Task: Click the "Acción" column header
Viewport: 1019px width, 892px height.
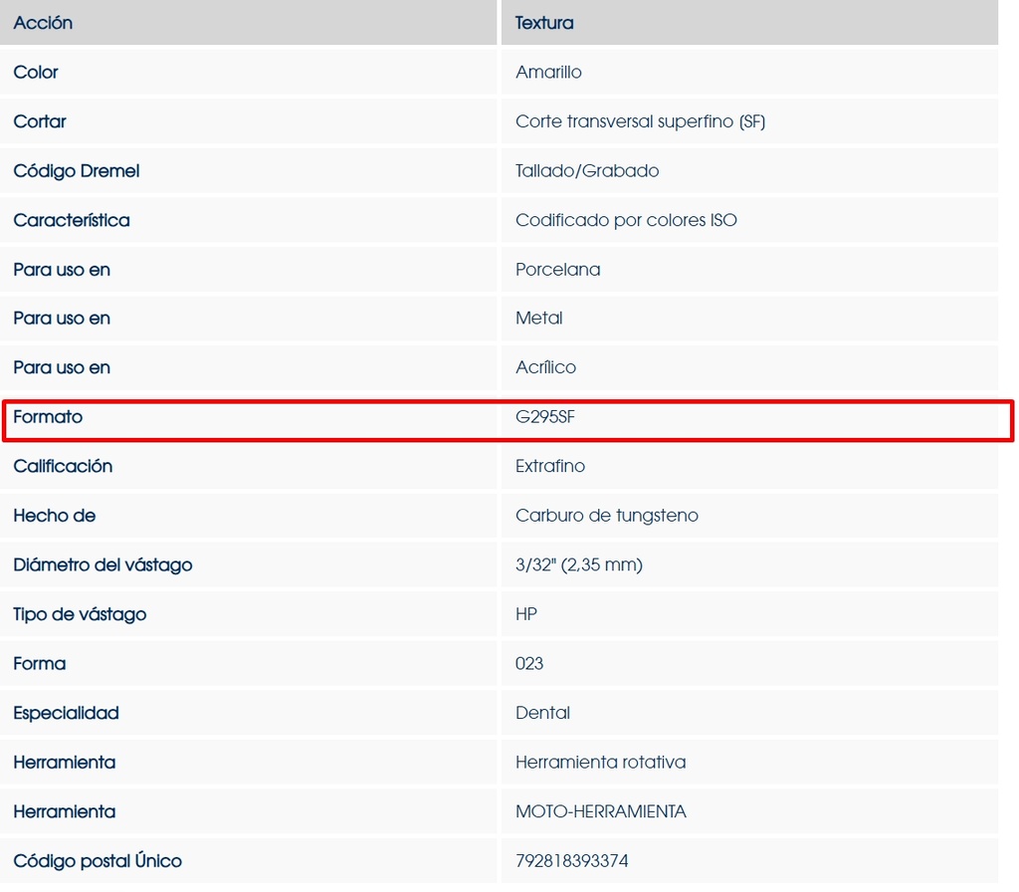Action: pyautogui.click(x=43, y=23)
